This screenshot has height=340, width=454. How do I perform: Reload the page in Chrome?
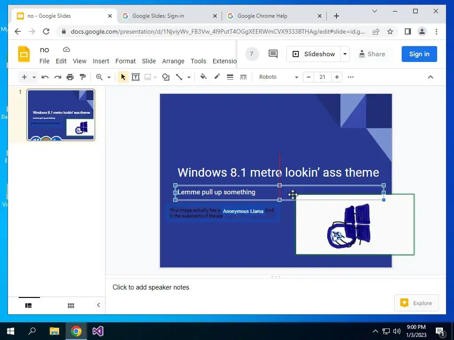[x=46, y=31]
